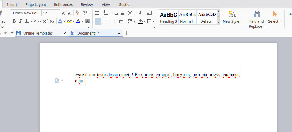Screen dimensions: 292x132
Task: Click the New Style icon
Action: pyautogui.click(x=232, y=14)
